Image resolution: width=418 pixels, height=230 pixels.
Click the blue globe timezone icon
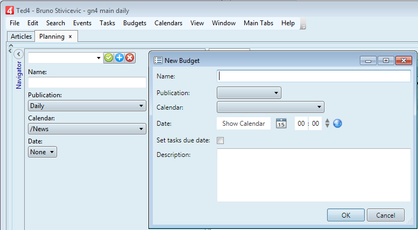[x=337, y=123]
